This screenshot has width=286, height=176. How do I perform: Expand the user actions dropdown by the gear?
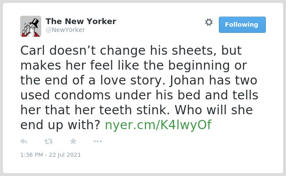(x=209, y=22)
